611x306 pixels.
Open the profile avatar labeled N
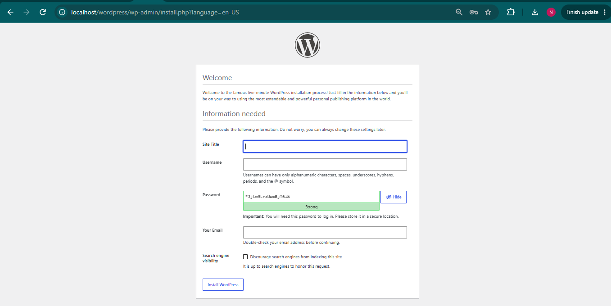[551, 12]
